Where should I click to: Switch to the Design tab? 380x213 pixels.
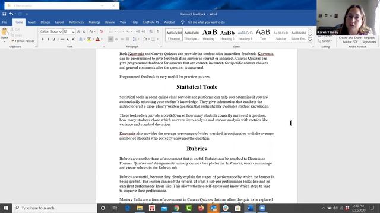pos(45,22)
